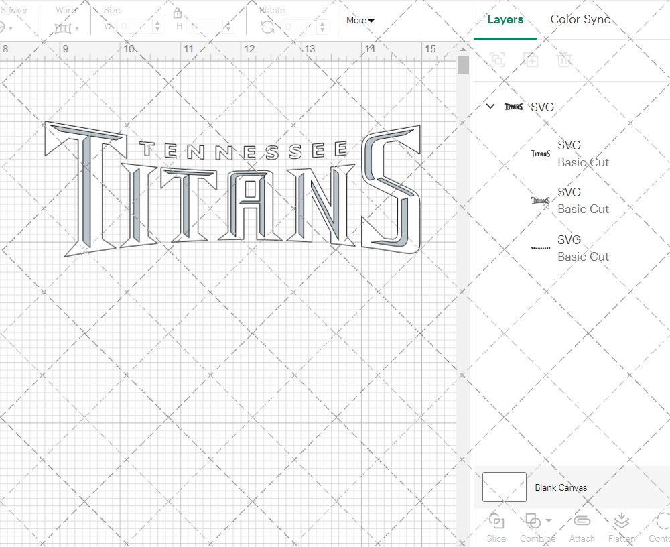Screen dimensions: 670x547
Task: Click the Width size input field
Action: coord(134,27)
